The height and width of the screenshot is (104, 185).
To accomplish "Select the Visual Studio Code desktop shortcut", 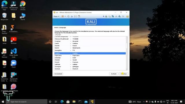I will [14, 53].
